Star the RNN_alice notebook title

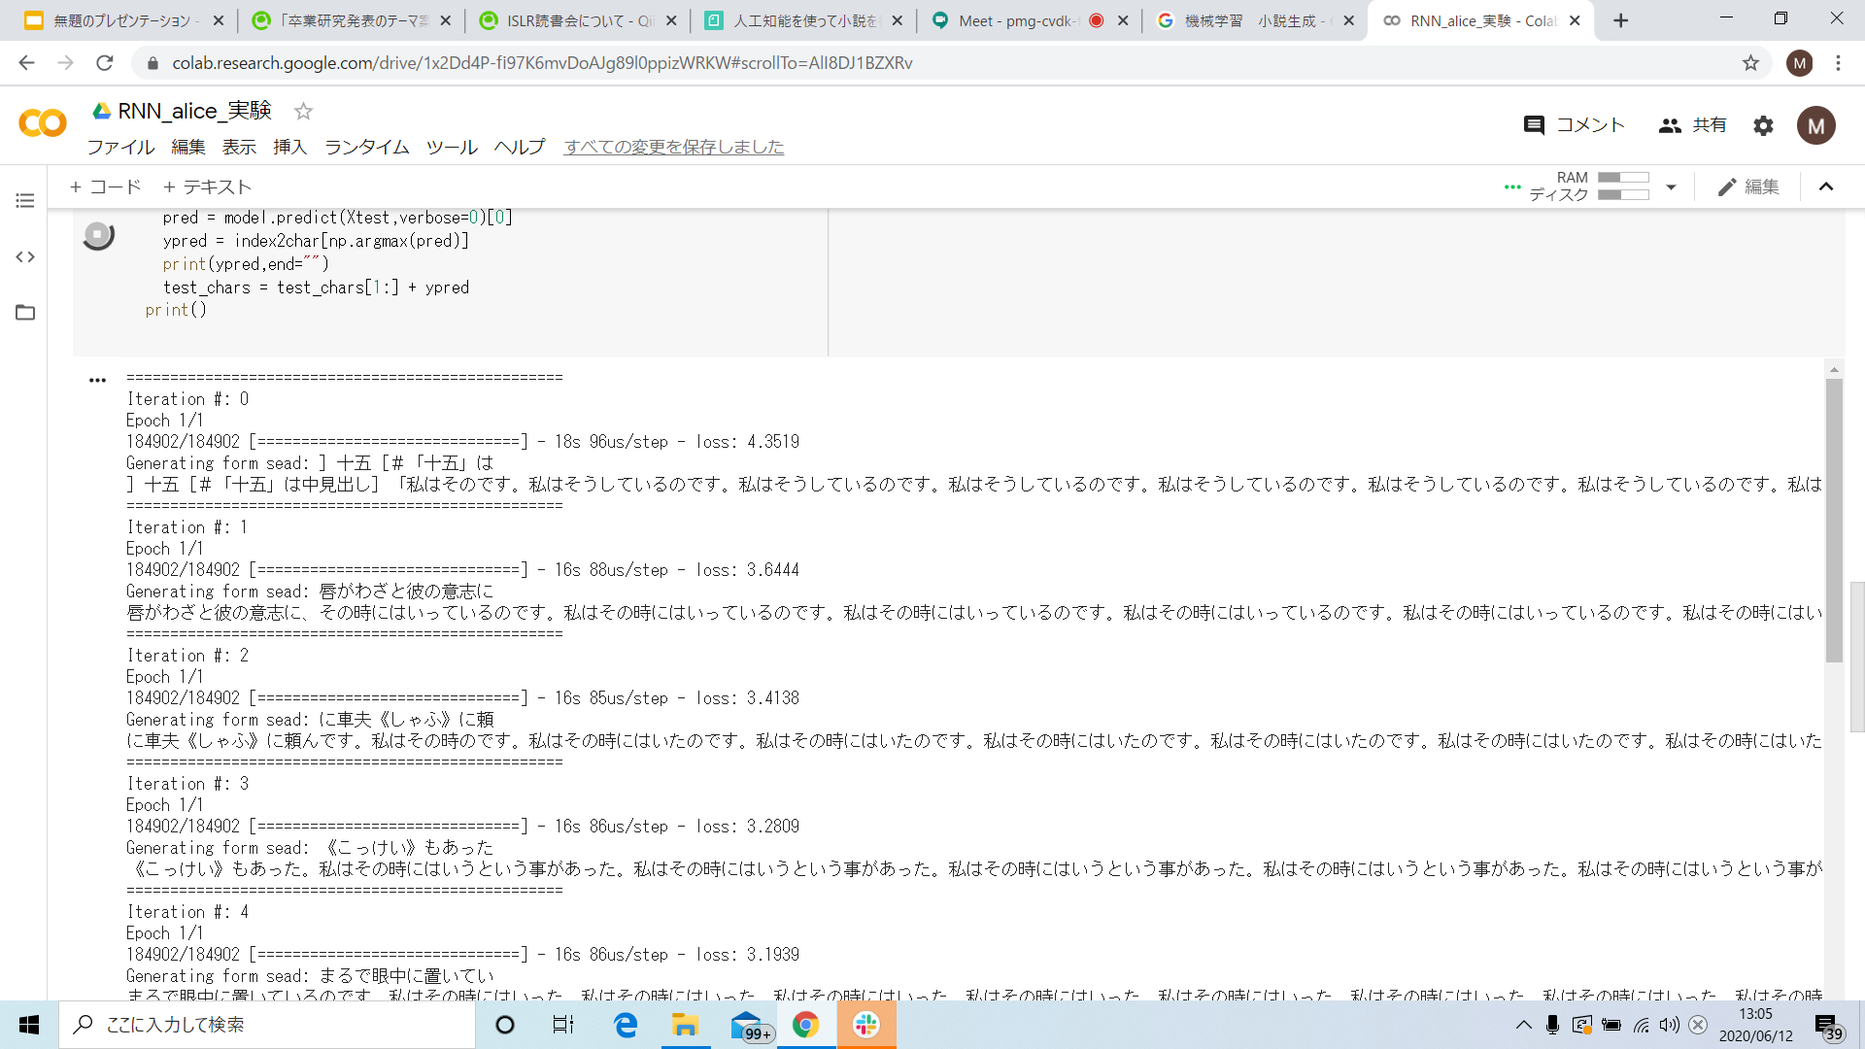(303, 112)
